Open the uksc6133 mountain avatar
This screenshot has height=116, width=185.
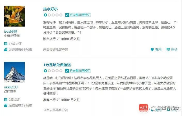[14, 72]
